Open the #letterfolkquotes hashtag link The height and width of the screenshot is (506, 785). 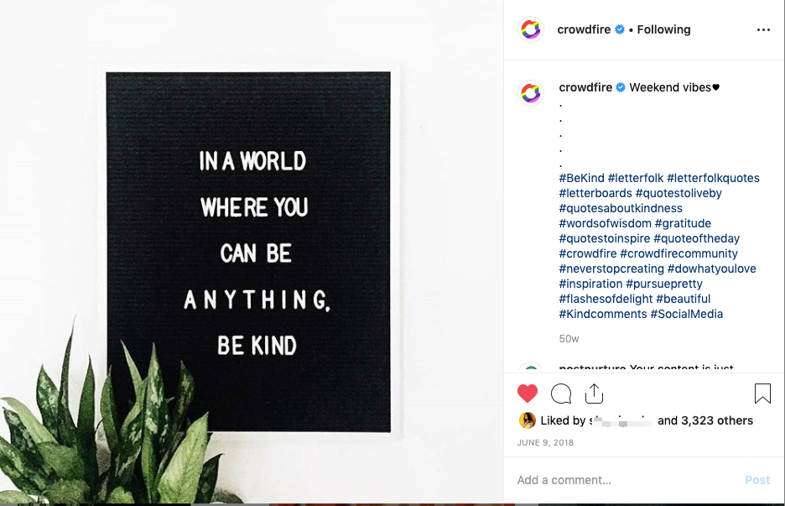pos(713,178)
